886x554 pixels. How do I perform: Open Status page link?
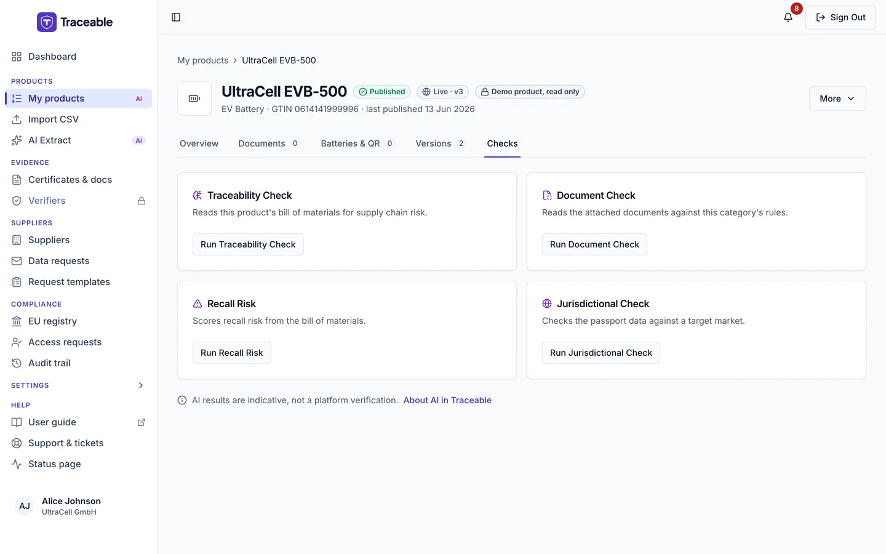pyautogui.click(x=78, y=464)
